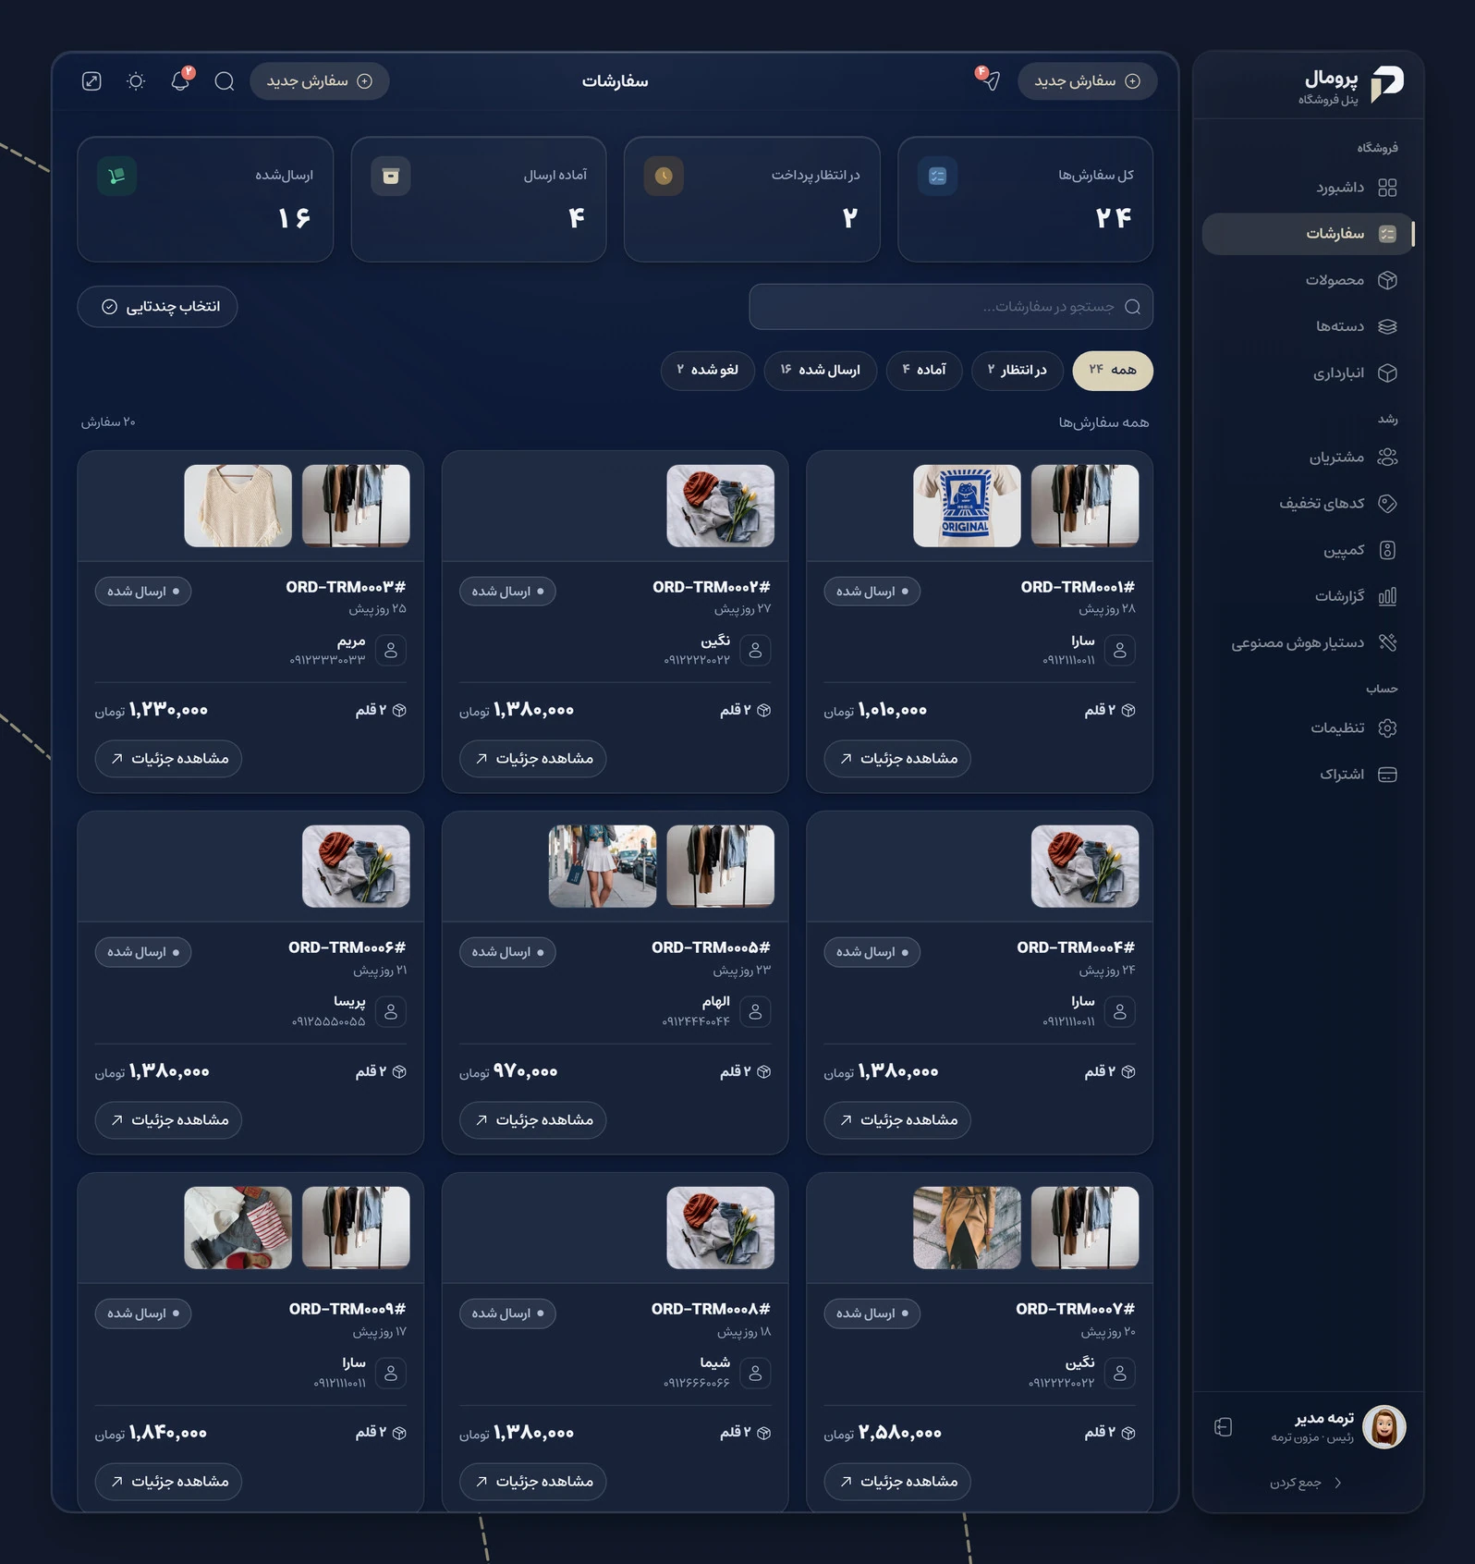Click the جستجو در سفارشات search field
Image resolution: width=1475 pixels, height=1564 pixels.
[x=951, y=307]
